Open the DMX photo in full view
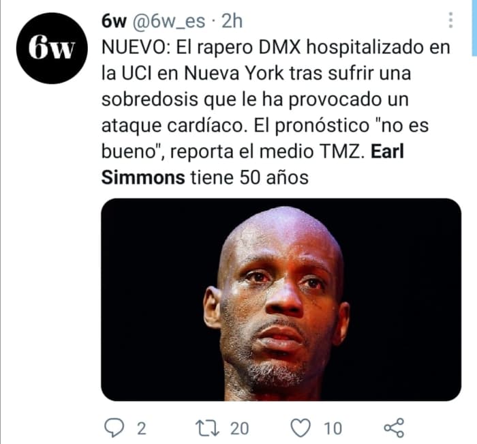The image size is (477, 444). (281, 299)
